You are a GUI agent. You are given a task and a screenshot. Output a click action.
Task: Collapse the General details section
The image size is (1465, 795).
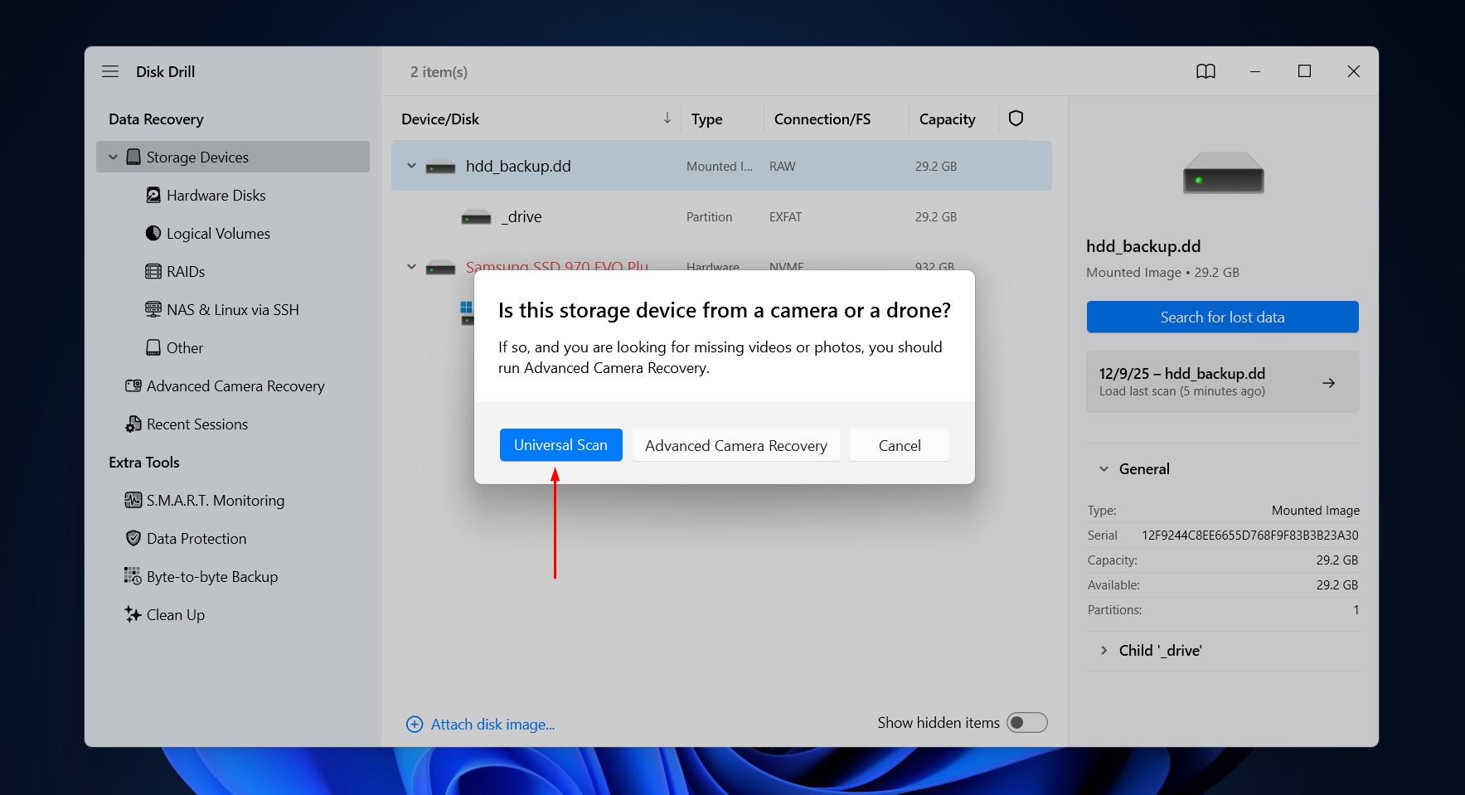pos(1104,469)
